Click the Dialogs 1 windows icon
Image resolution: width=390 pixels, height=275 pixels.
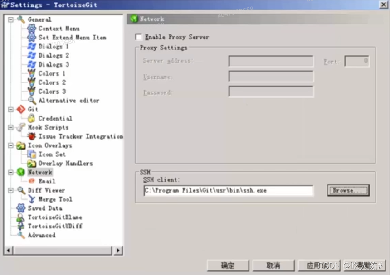click(32, 46)
